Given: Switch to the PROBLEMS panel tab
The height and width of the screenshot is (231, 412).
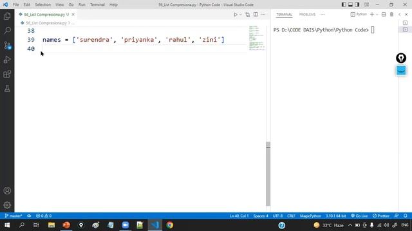Looking at the screenshot, I should pos(307,15).
